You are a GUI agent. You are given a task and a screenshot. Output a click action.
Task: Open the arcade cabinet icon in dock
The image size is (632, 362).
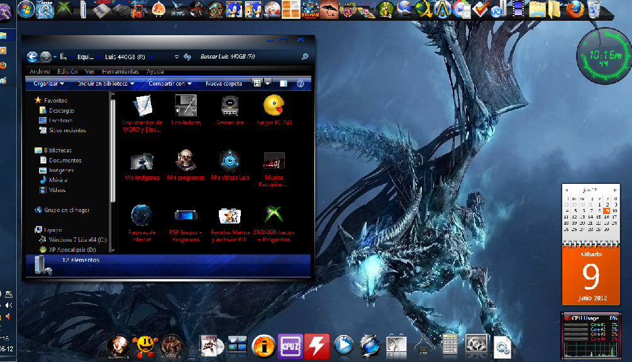(x=139, y=9)
